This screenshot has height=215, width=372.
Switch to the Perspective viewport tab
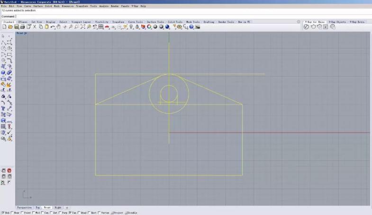(24, 207)
